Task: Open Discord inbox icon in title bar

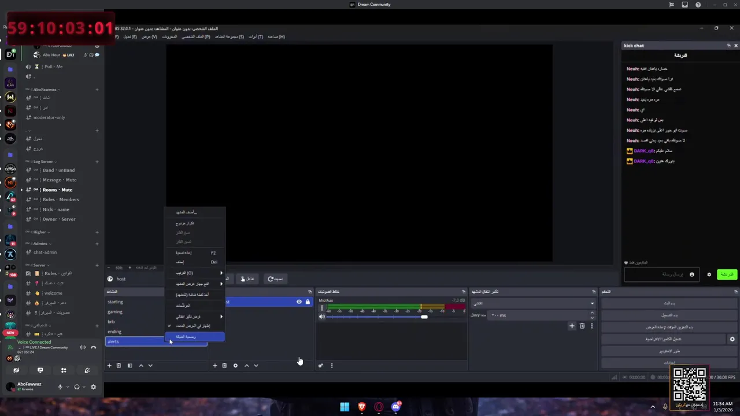Action: click(x=684, y=5)
